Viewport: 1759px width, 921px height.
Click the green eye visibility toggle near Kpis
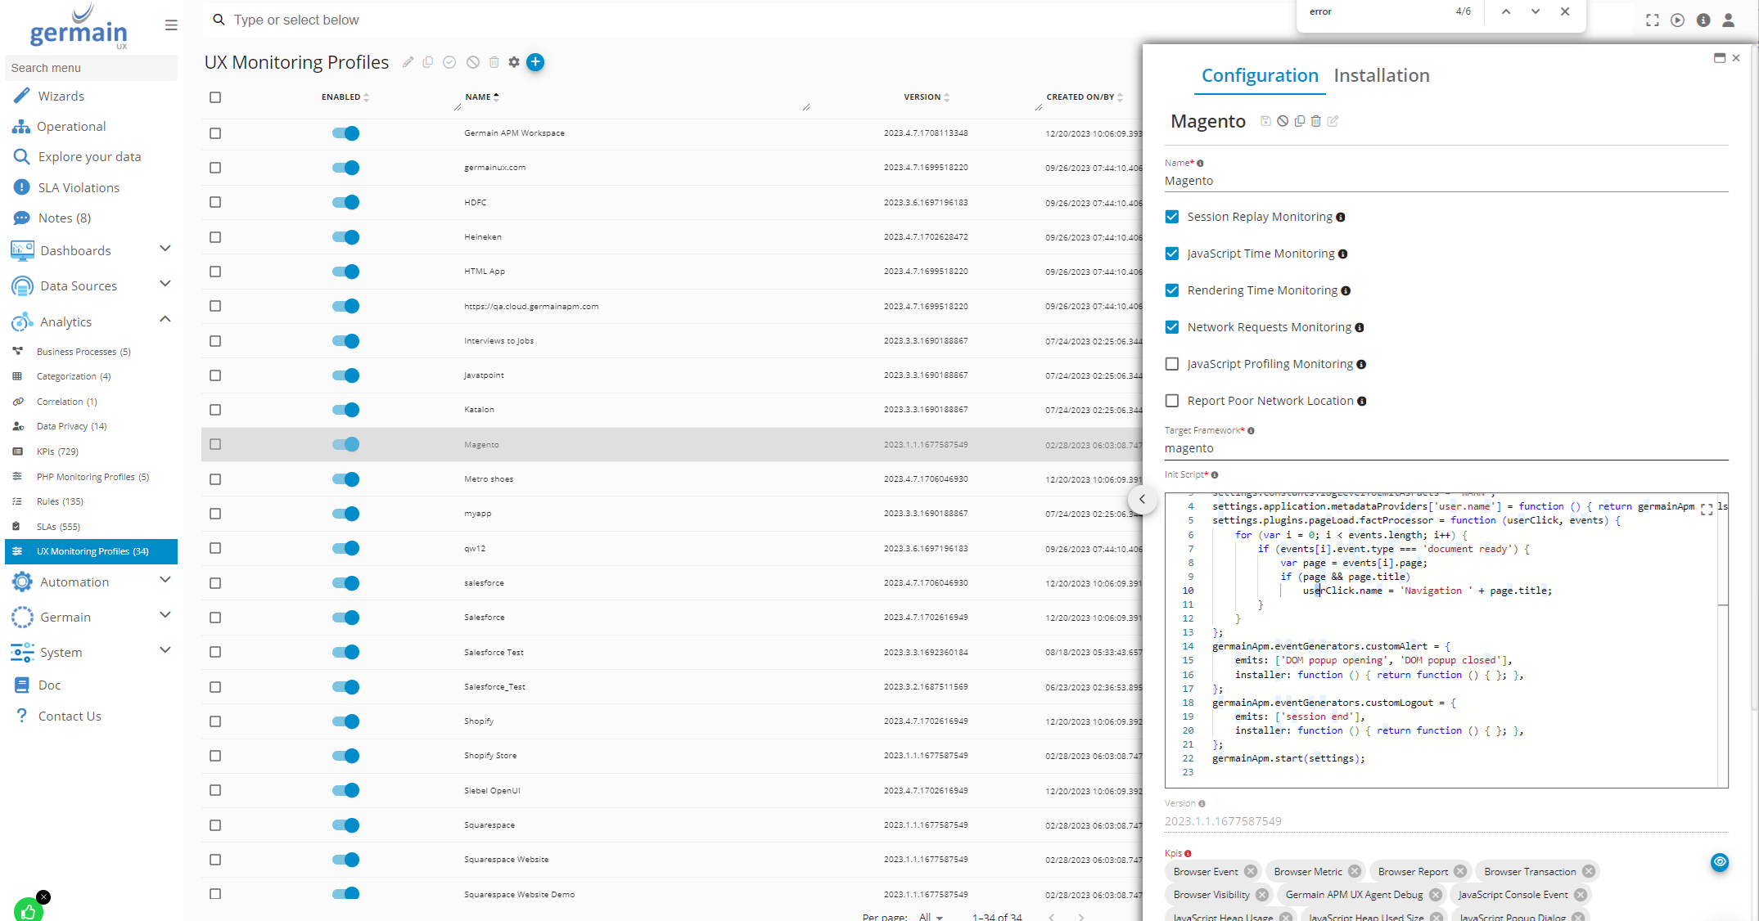[1719, 862]
